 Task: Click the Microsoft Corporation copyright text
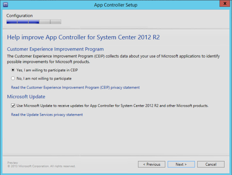(41, 166)
